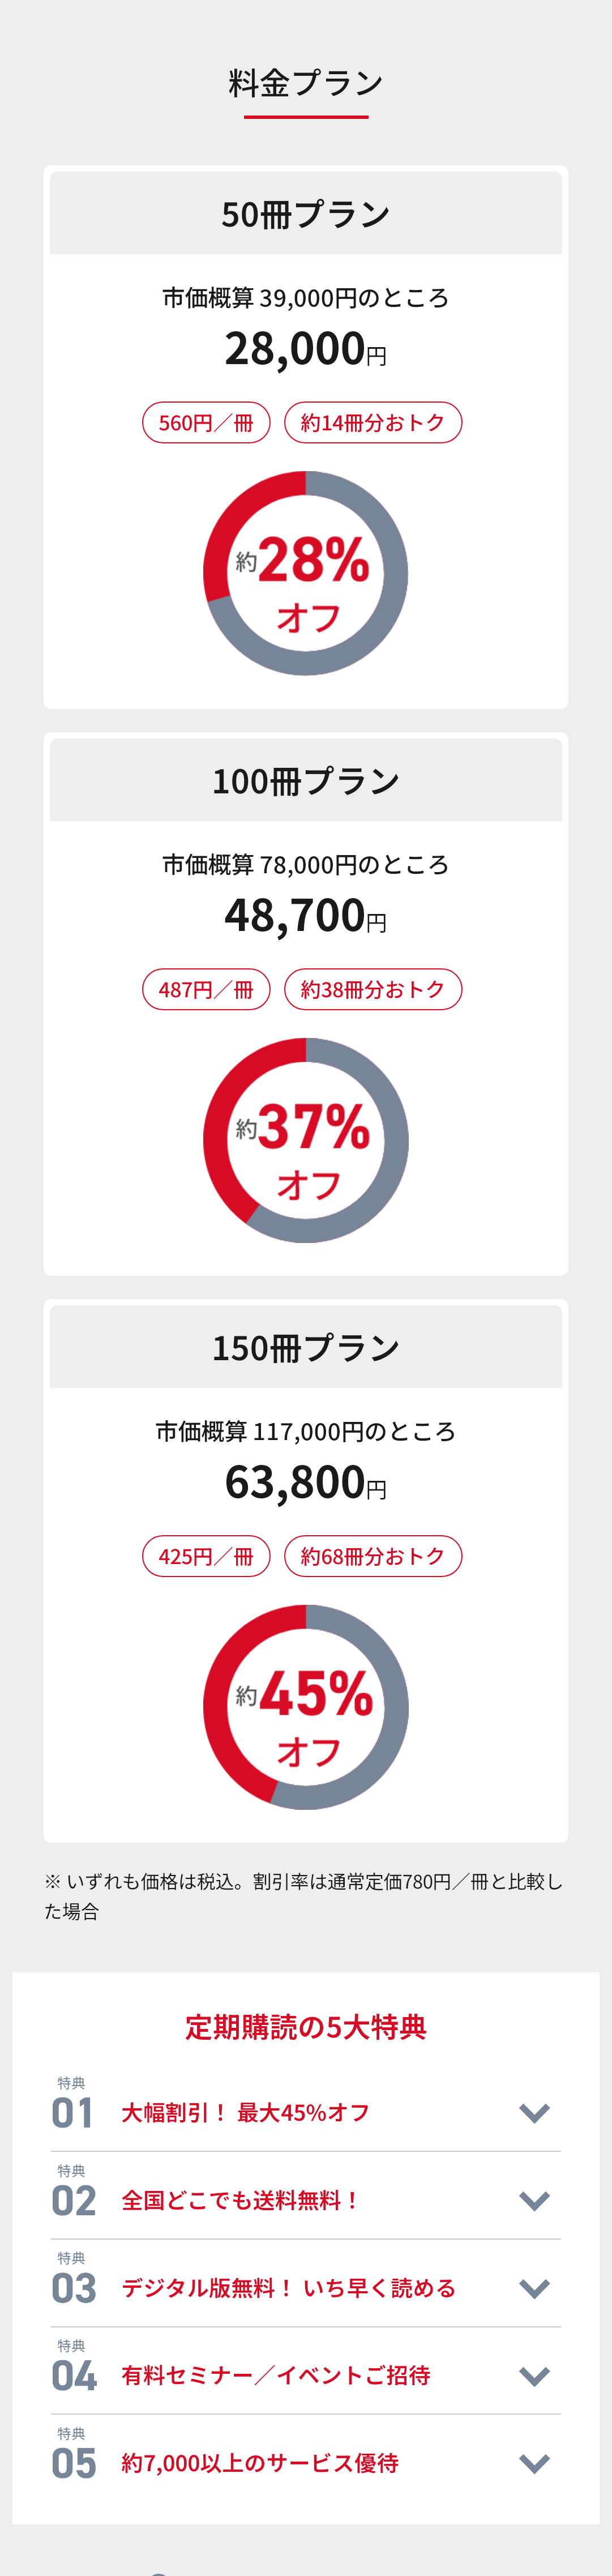Click the 約14冊分おトク badge
The width and height of the screenshot is (612, 2576).
point(373,422)
